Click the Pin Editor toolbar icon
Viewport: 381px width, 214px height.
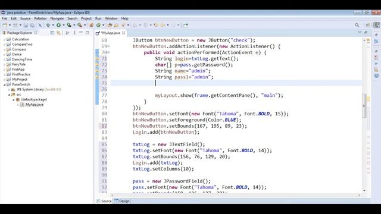186,25
